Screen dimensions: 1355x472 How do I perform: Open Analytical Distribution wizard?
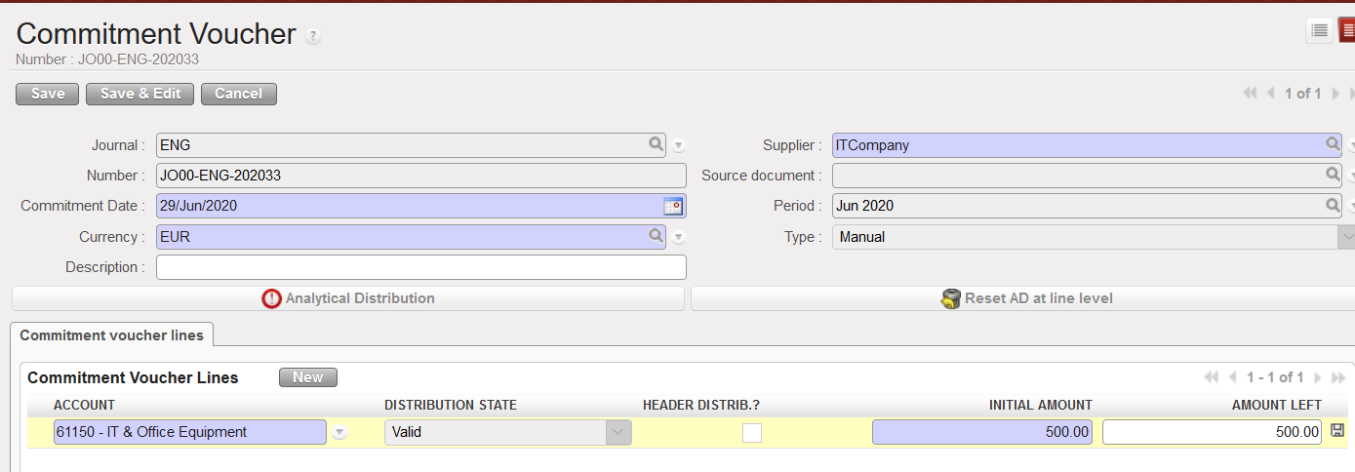(x=348, y=298)
